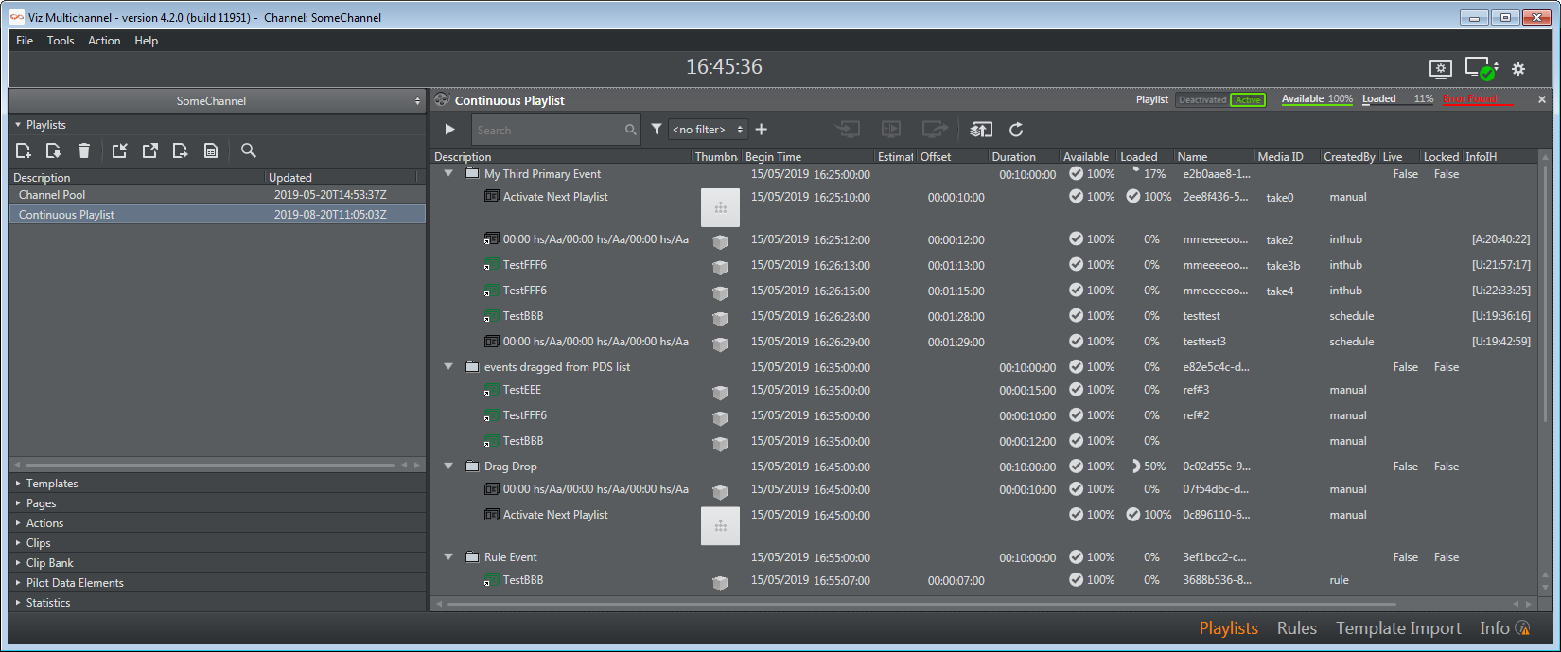
Task: Collapse the Drag Drop event group
Action: click(x=448, y=467)
